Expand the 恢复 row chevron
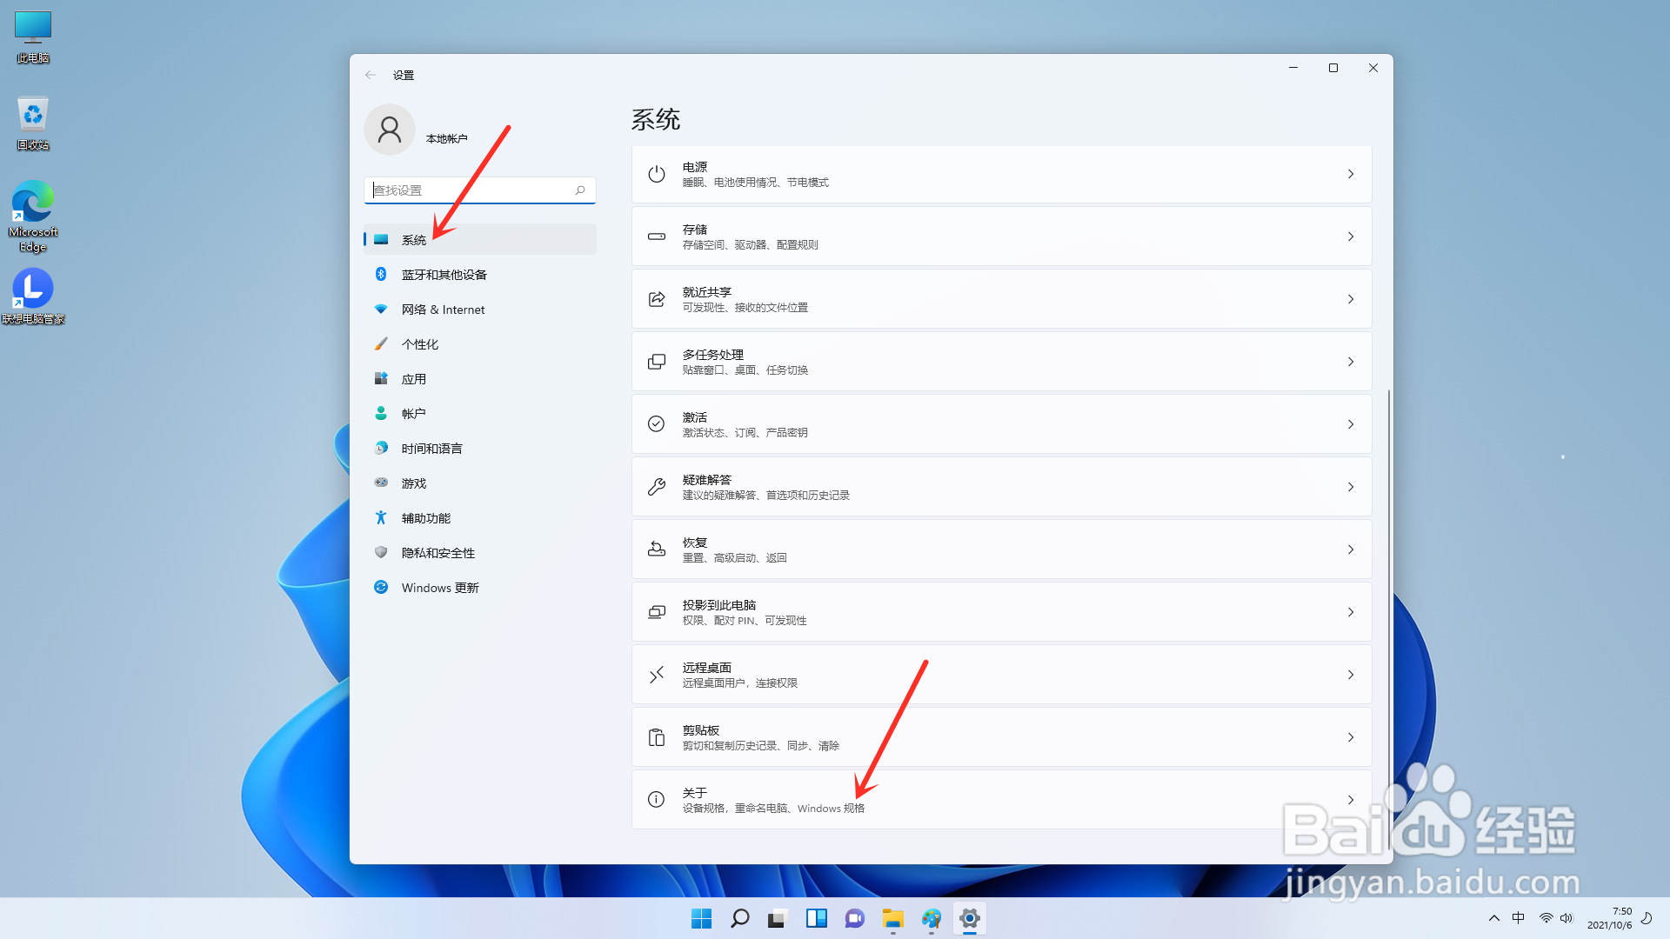This screenshot has height=939, width=1670. 1351,549
